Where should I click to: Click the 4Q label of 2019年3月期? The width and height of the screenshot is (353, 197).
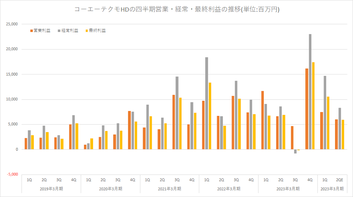(x=74, y=180)
